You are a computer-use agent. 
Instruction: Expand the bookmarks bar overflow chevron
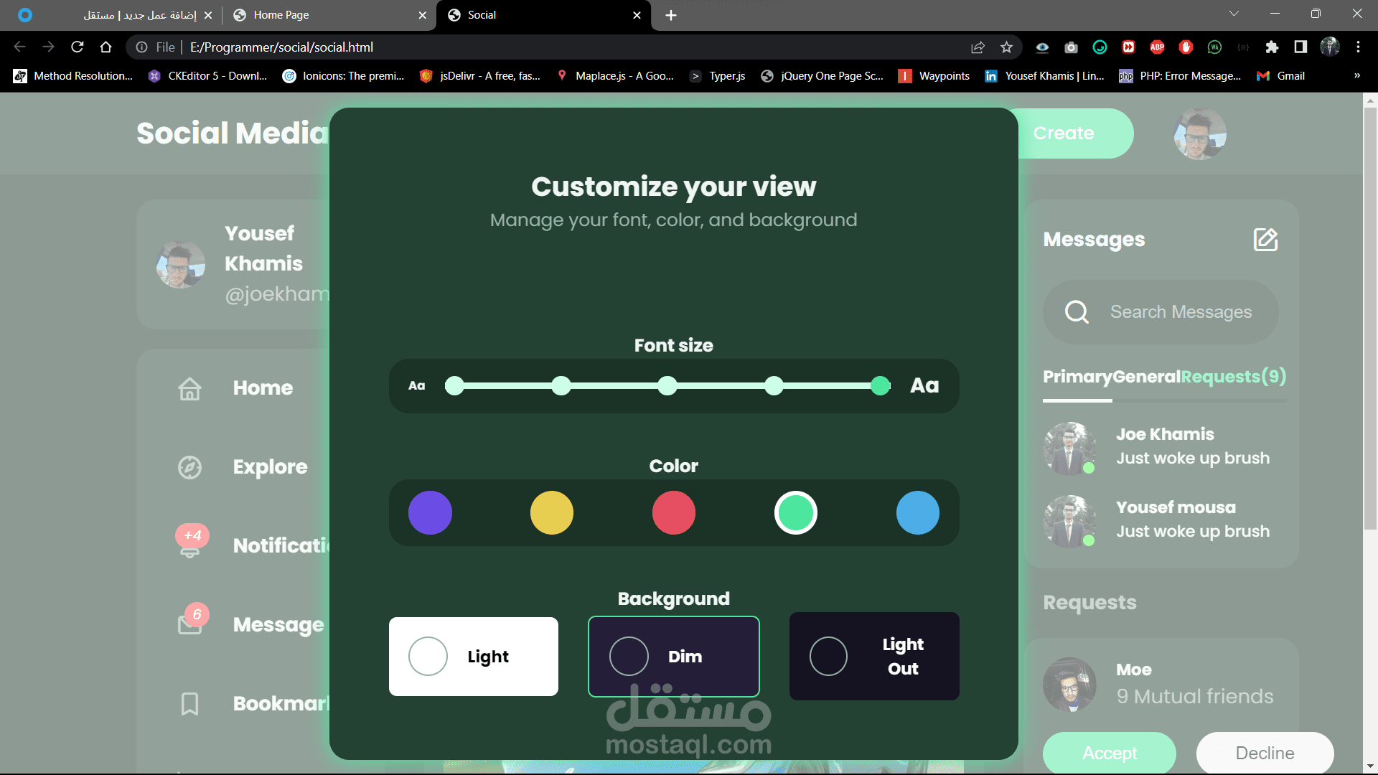1356,76
